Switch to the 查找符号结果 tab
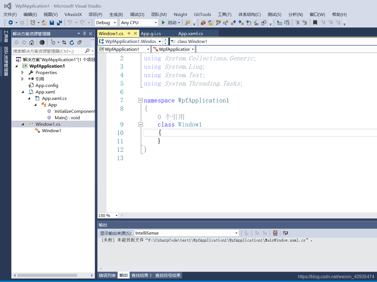377x282 pixels. [168, 275]
